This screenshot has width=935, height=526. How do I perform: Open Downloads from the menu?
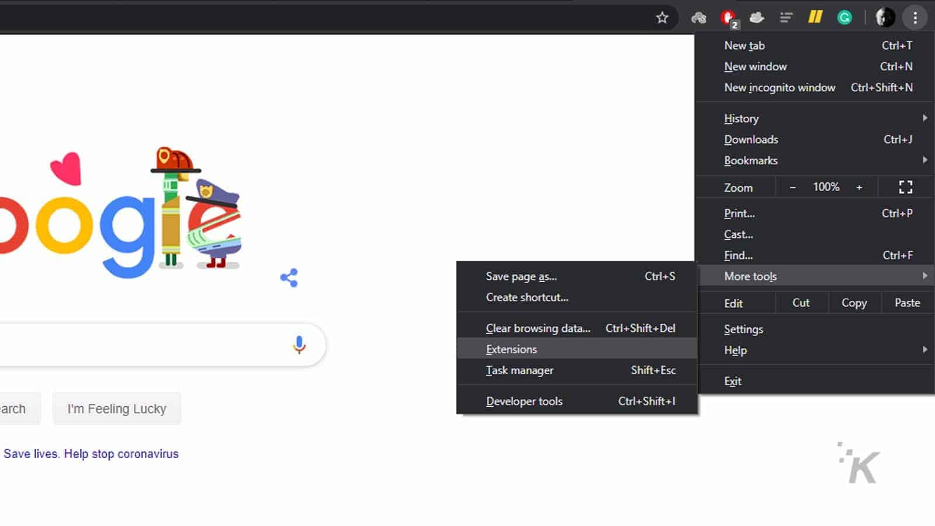coord(815,139)
